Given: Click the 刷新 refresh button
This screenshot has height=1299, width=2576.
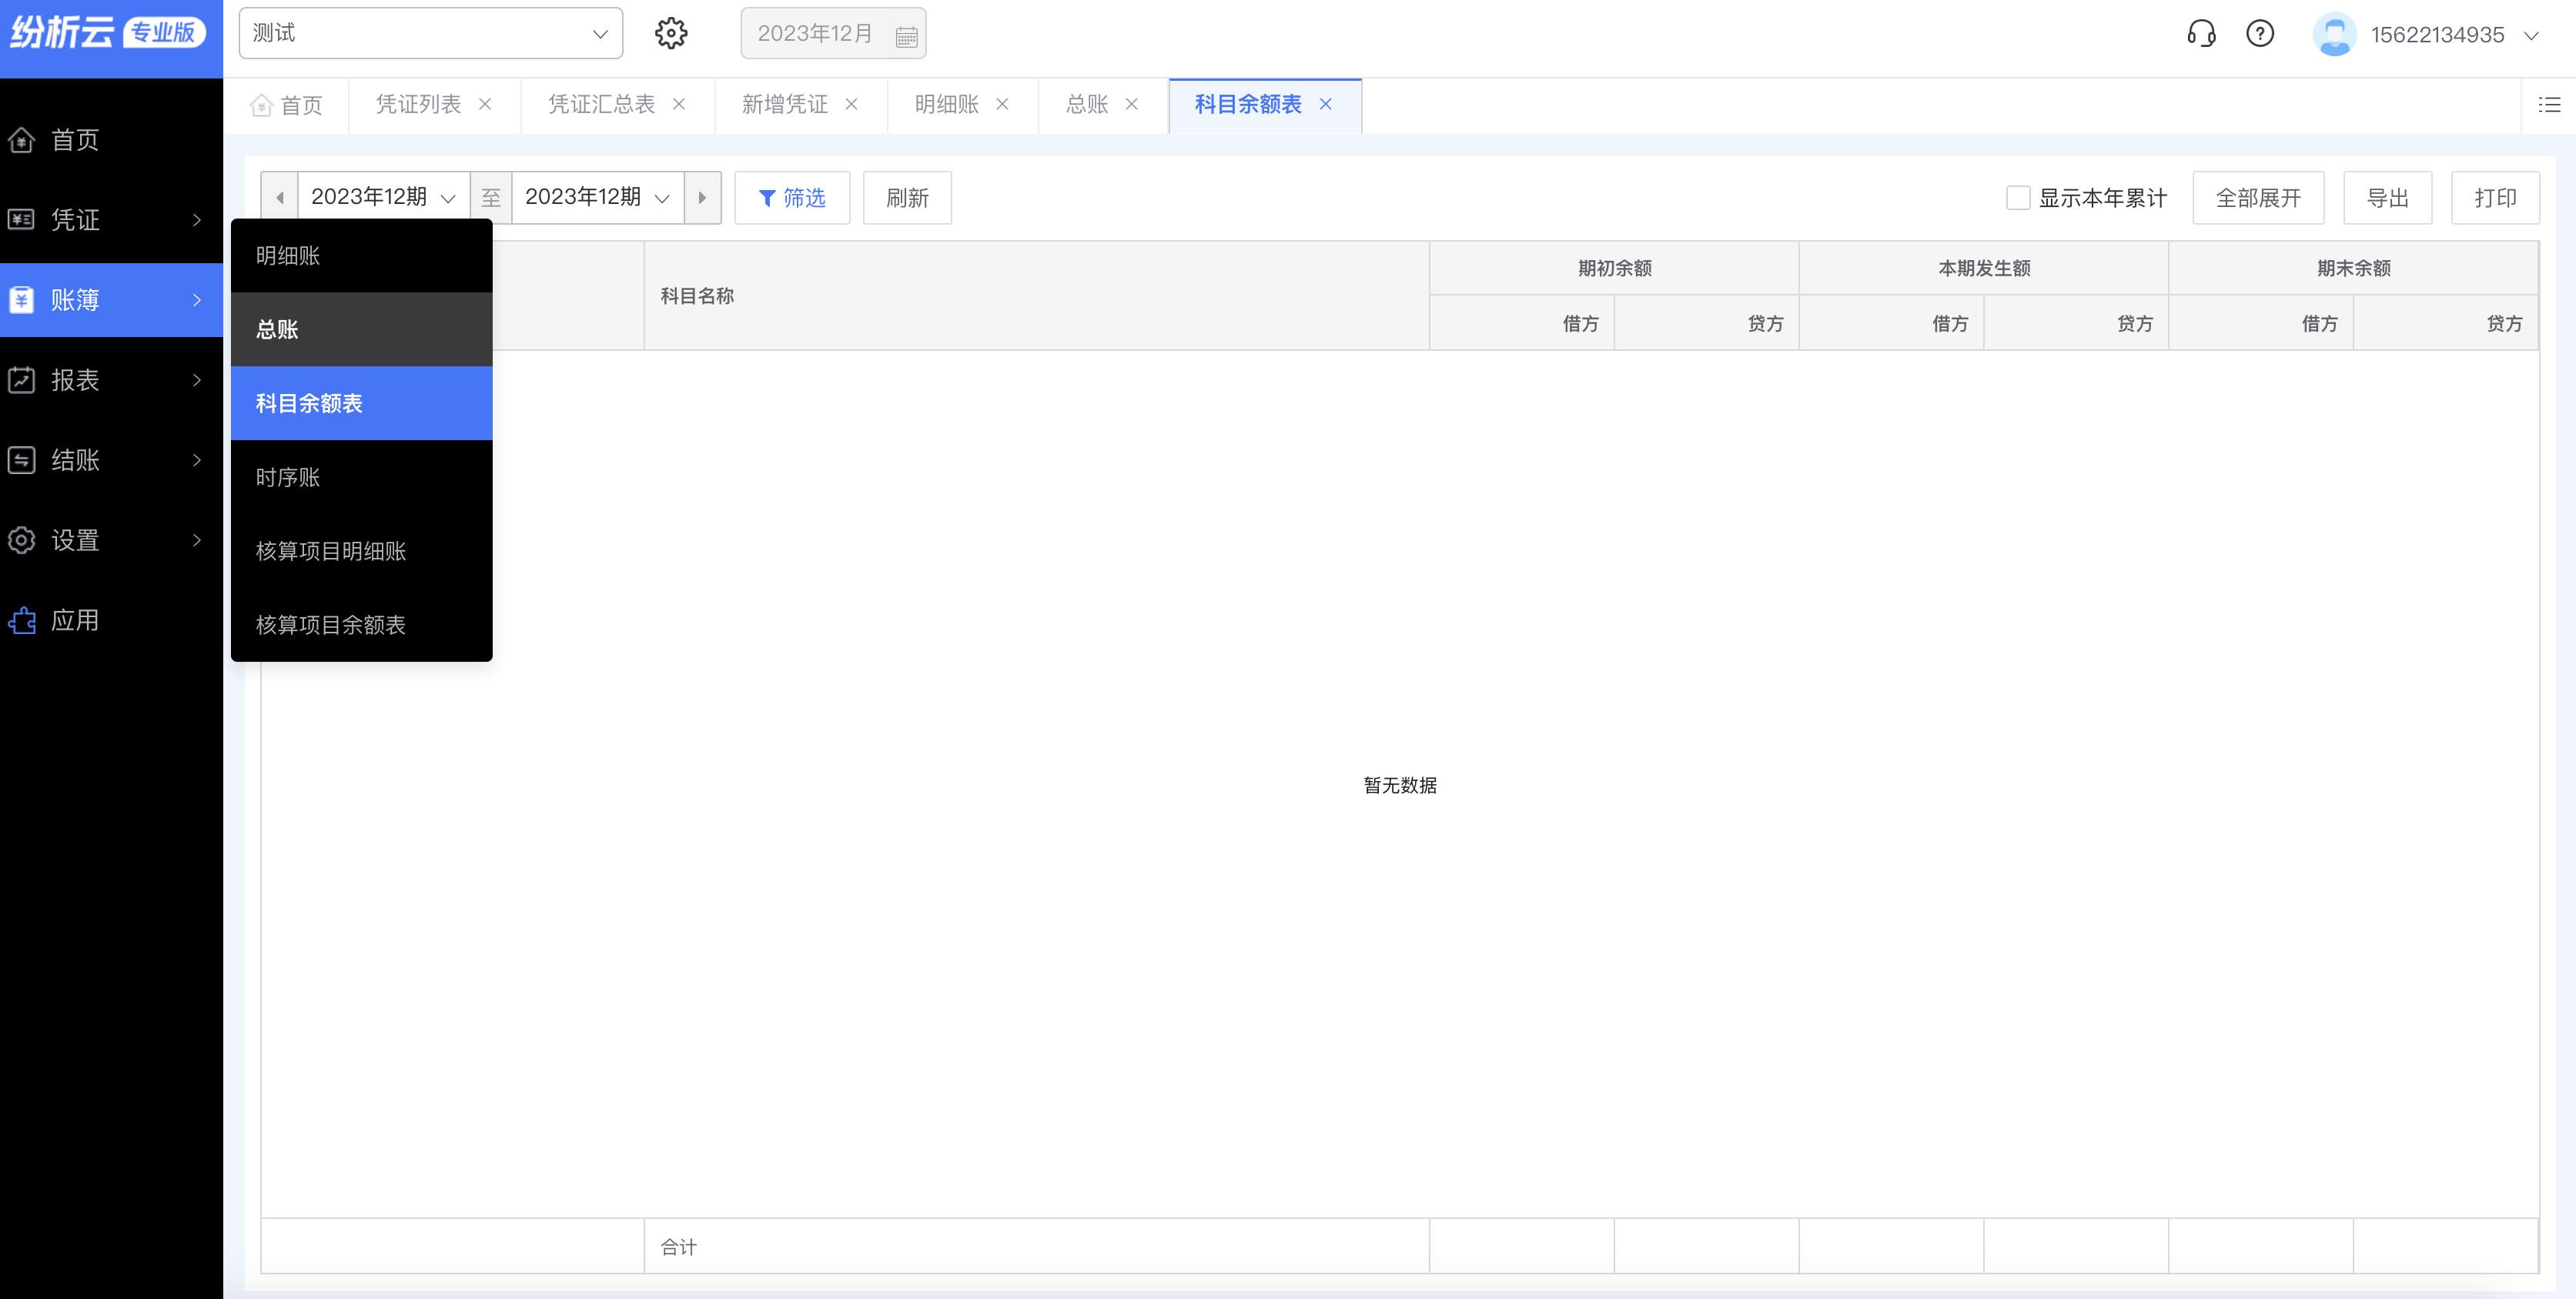Looking at the screenshot, I should pyautogui.click(x=907, y=198).
